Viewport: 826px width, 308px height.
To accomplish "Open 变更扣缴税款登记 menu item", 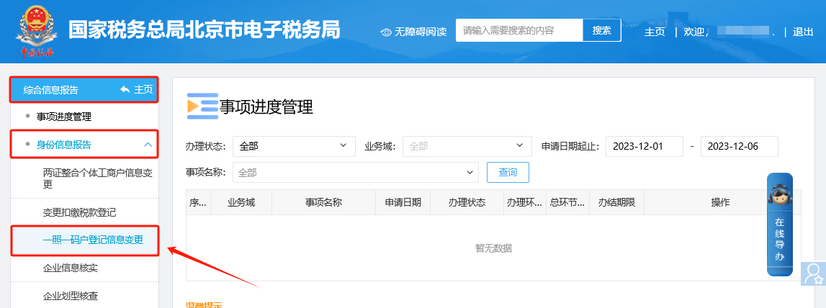I will pos(79,212).
